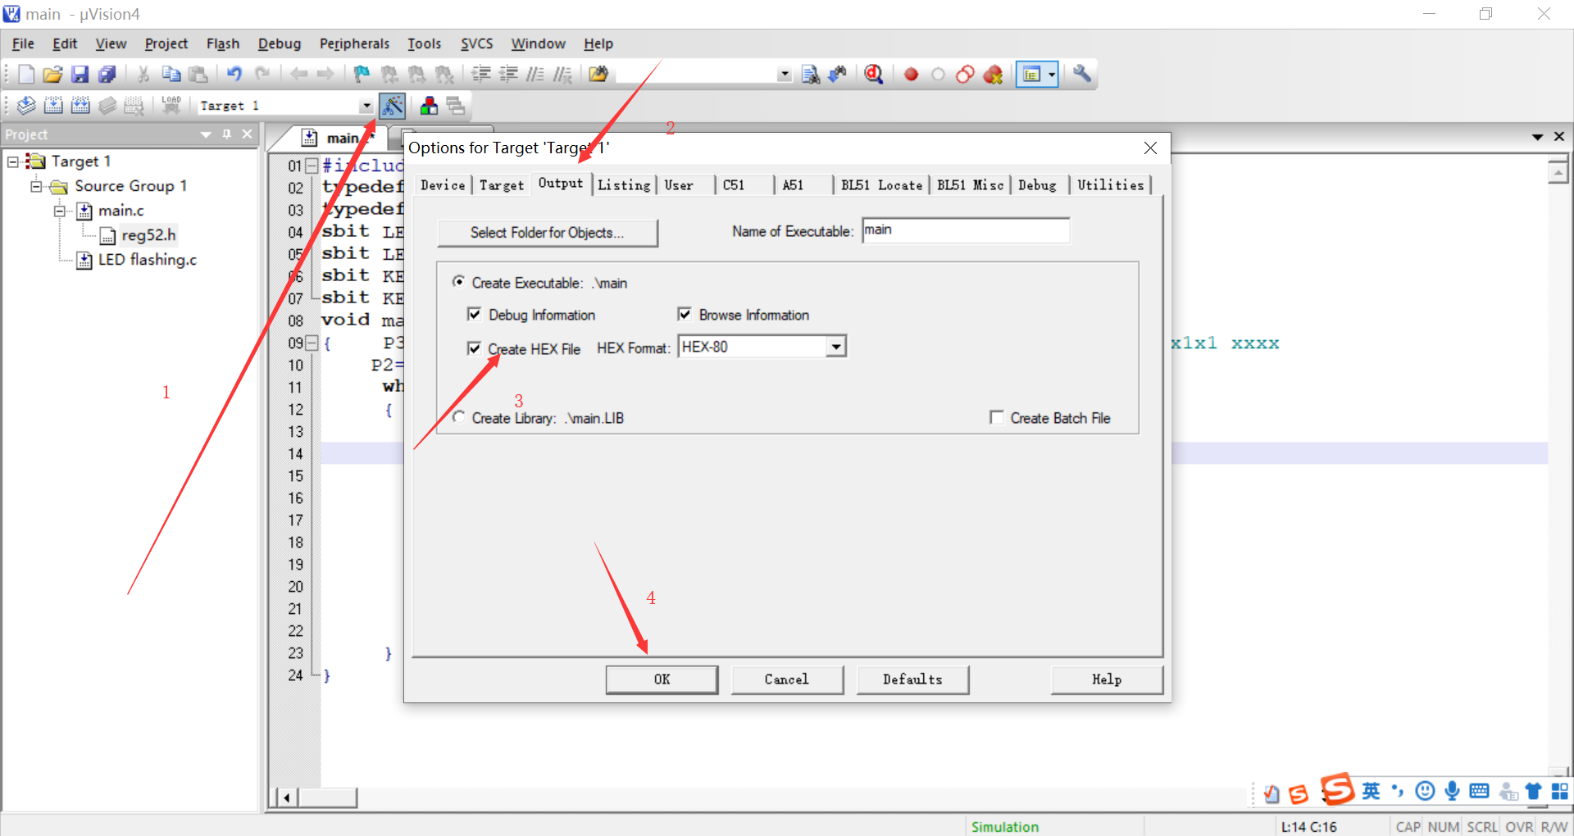Select LED flashing.c in the project tree
Viewport: 1574px width, 836px height.
pos(148,260)
